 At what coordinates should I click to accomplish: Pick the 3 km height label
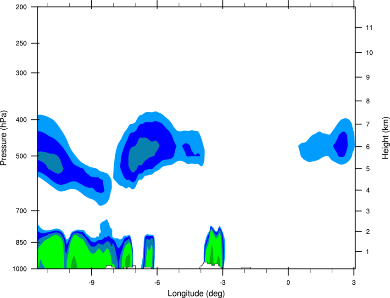point(368,211)
